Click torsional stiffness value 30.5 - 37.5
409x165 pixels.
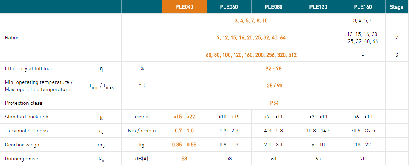tap(363, 131)
